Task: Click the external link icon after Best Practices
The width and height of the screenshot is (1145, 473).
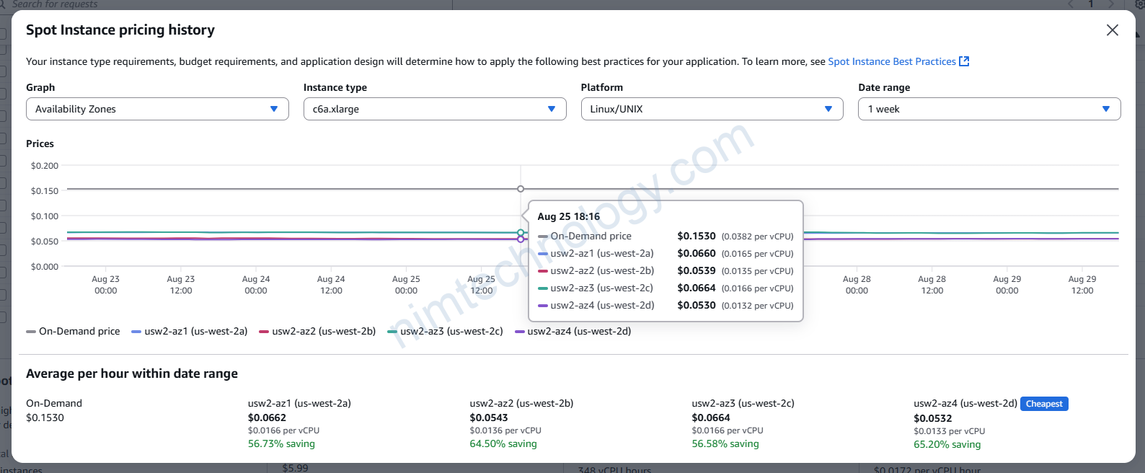Action: (964, 61)
